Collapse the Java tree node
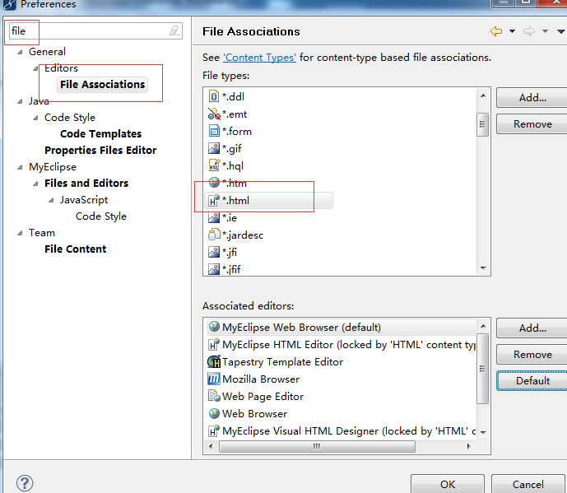 (x=20, y=101)
